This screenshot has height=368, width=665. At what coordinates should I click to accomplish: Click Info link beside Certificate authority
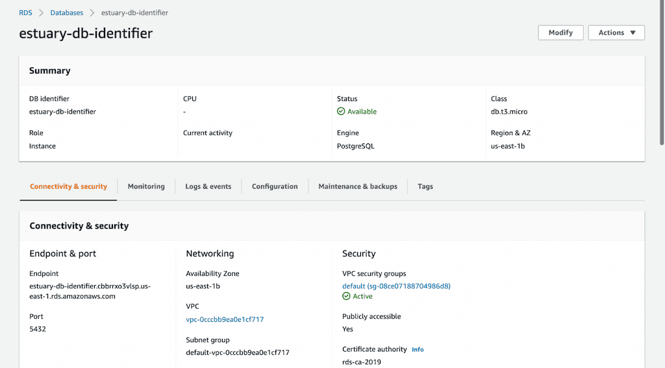(418, 349)
